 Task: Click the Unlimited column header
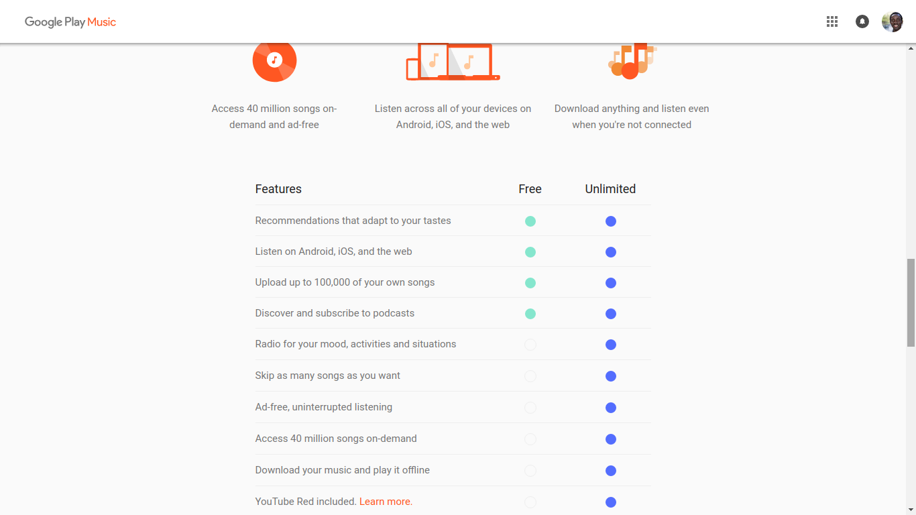pyautogui.click(x=610, y=189)
